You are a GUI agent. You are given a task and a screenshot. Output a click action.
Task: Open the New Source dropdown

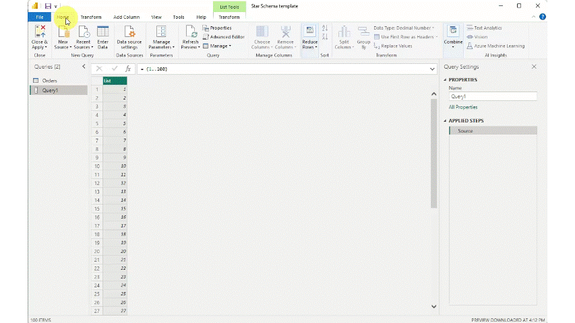click(x=63, y=45)
